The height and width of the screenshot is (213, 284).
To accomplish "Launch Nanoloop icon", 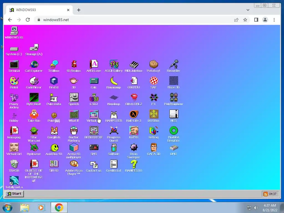I will click(x=114, y=98).
